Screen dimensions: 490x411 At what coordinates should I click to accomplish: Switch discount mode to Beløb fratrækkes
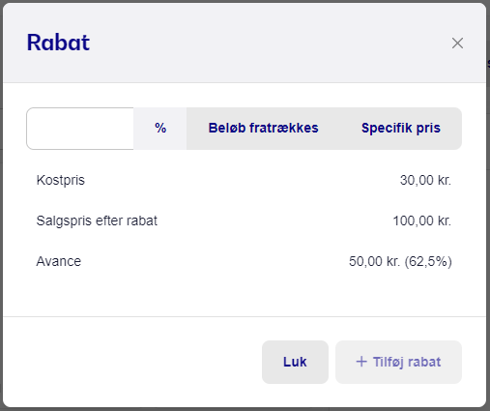(x=263, y=129)
